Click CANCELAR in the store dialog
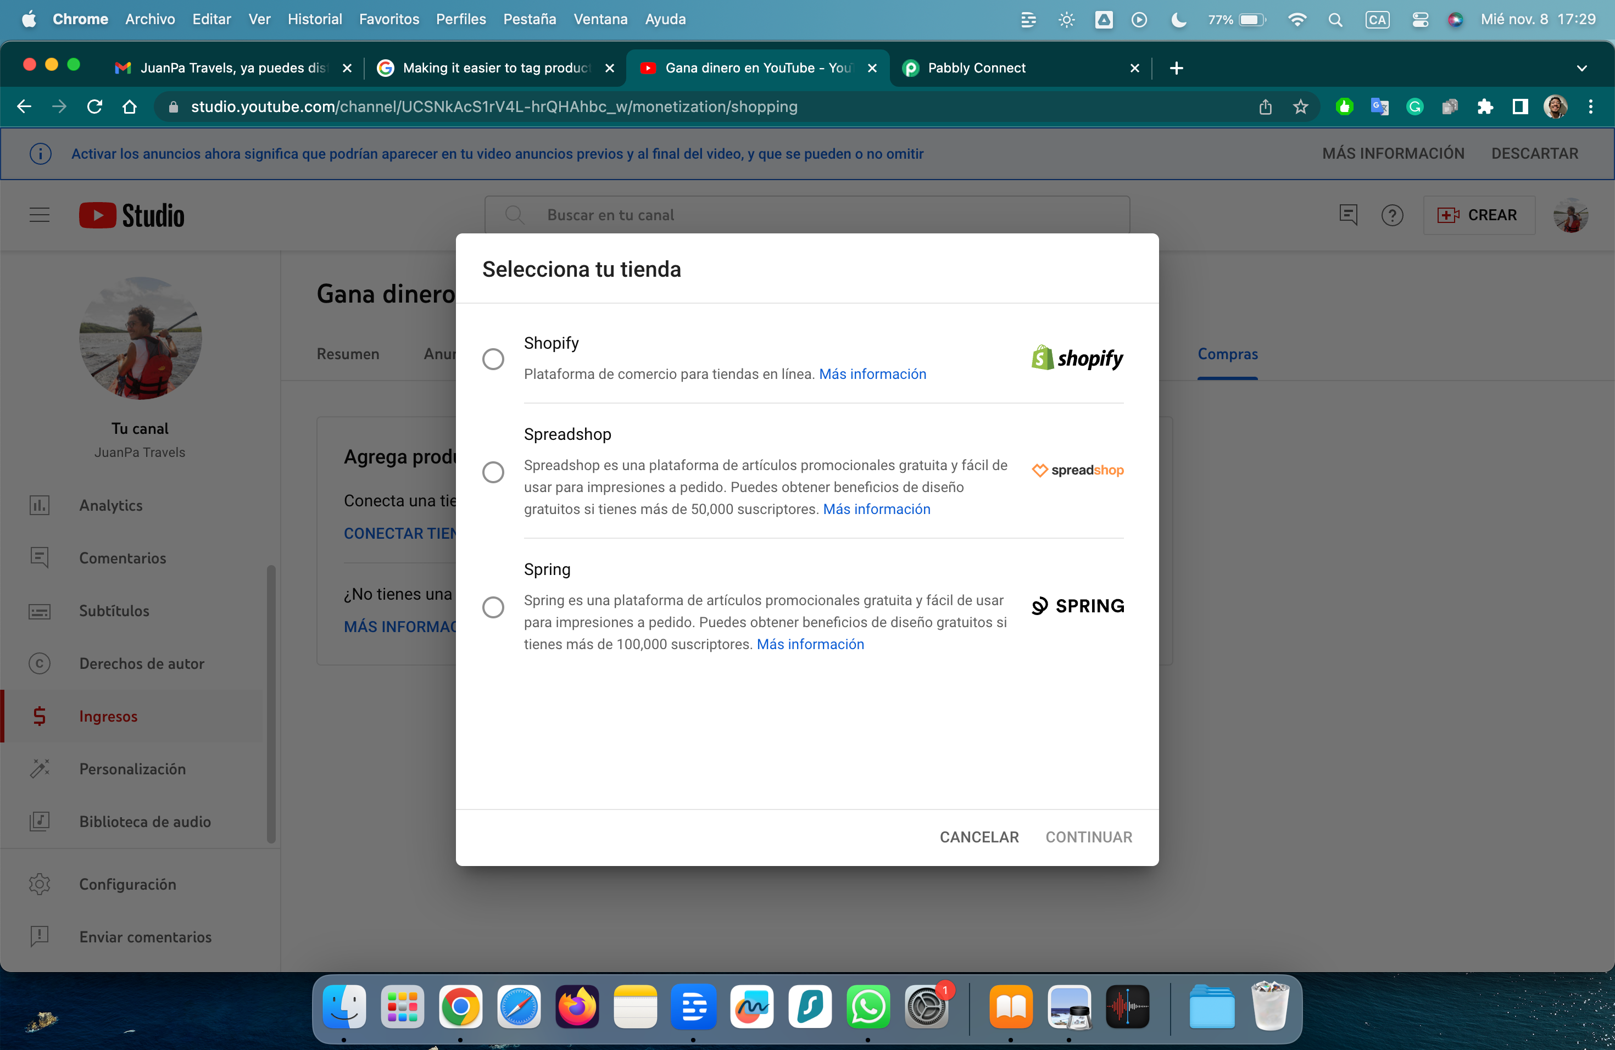This screenshot has width=1615, height=1050. click(978, 837)
